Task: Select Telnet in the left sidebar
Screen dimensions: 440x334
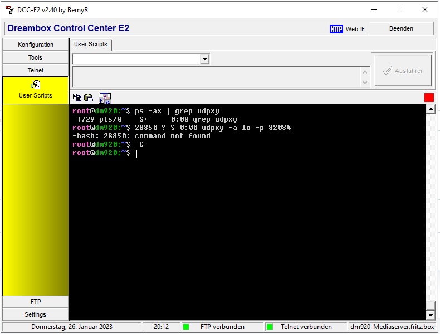Action: click(36, 70)
